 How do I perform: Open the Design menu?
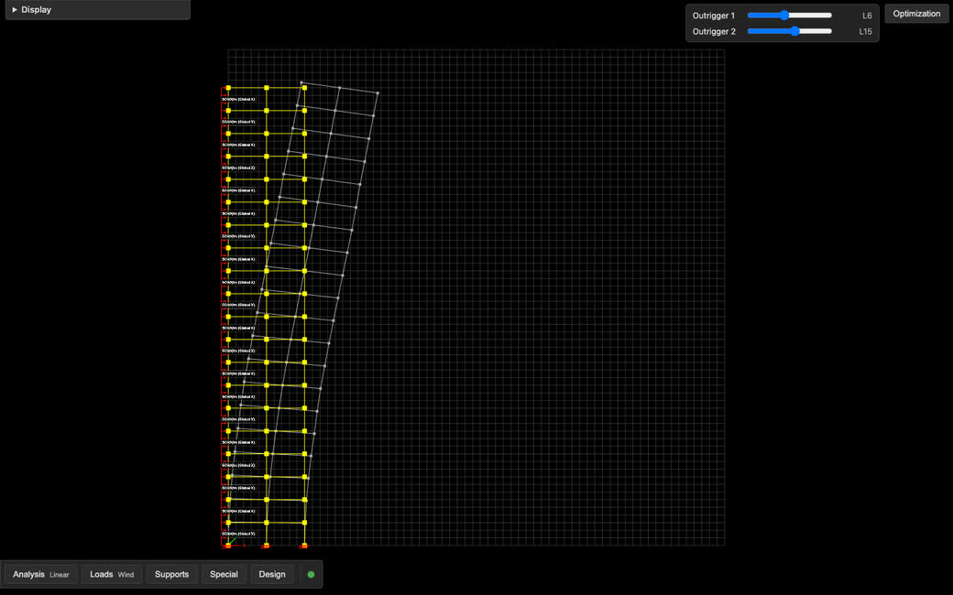[x=271, y=574]
